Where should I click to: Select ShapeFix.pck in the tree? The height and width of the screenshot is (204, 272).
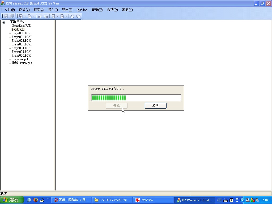click(x=20, y=59)
